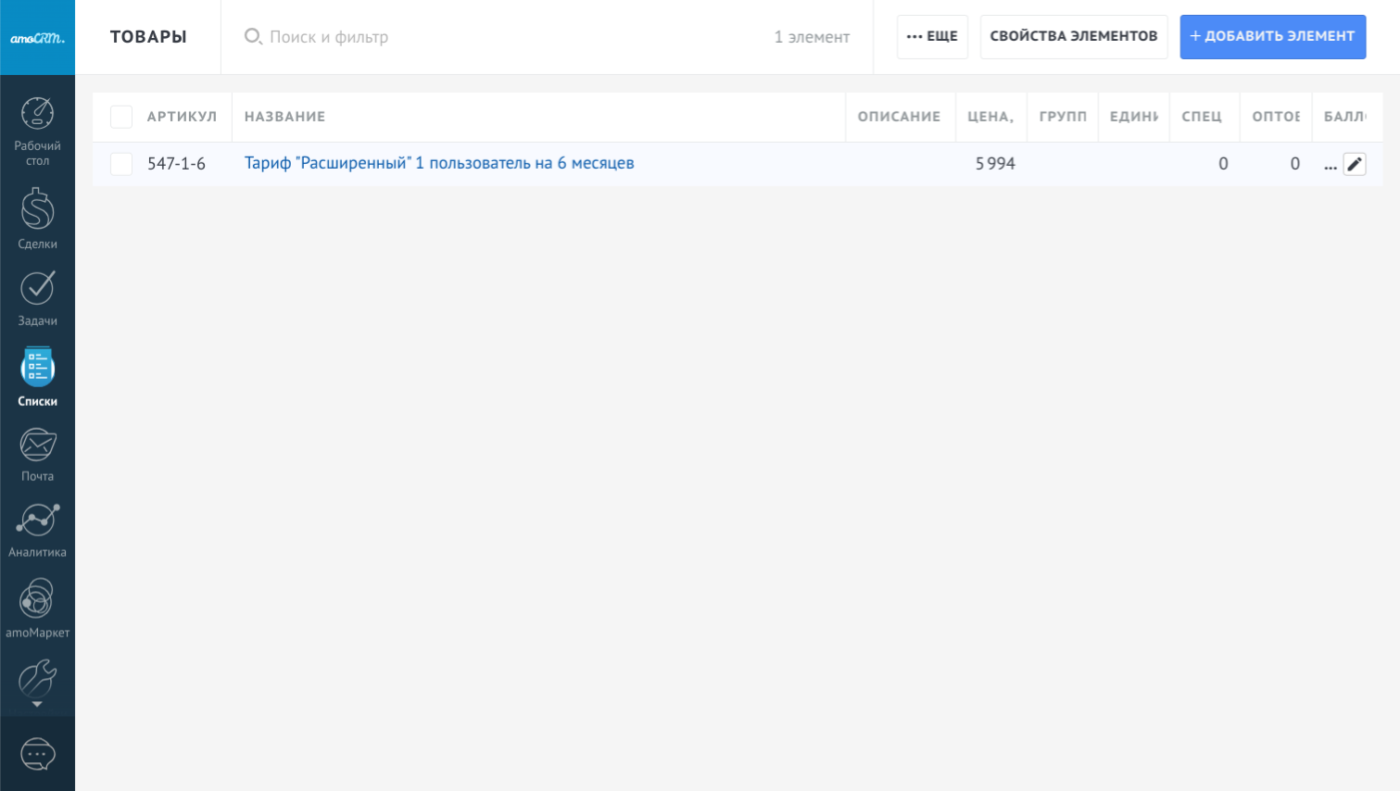The width and height of the screenshot is (1400, 791).
Task: Click the amoCRM logo
Action: [x=37, y=38]
